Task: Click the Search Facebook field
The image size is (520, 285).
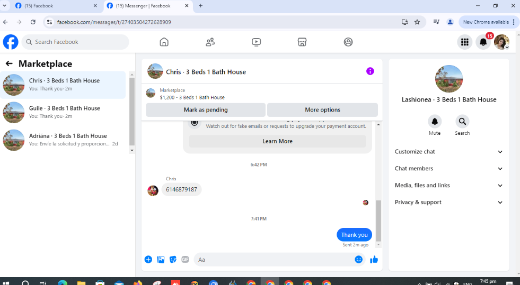Action: click(x=75, y=42)
